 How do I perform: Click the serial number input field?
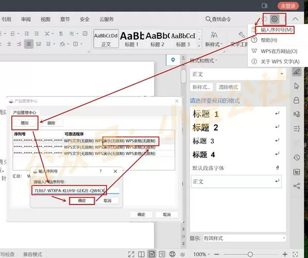point(76,190)
